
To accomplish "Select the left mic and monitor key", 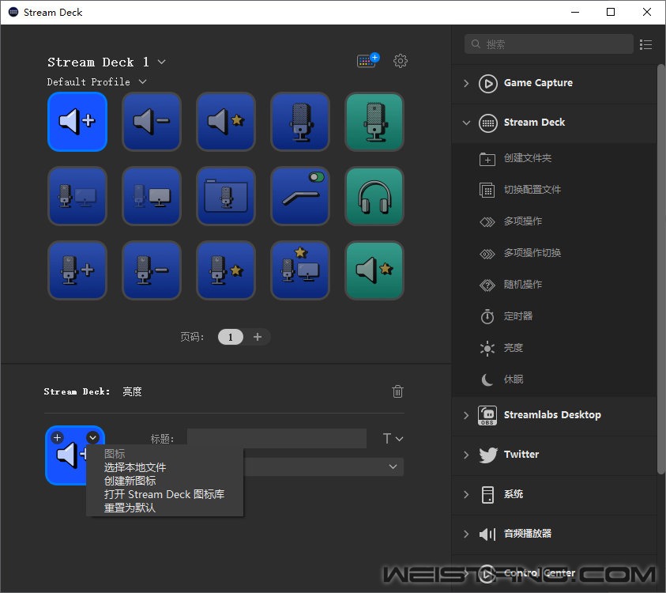I will click(x=77, y=196).
